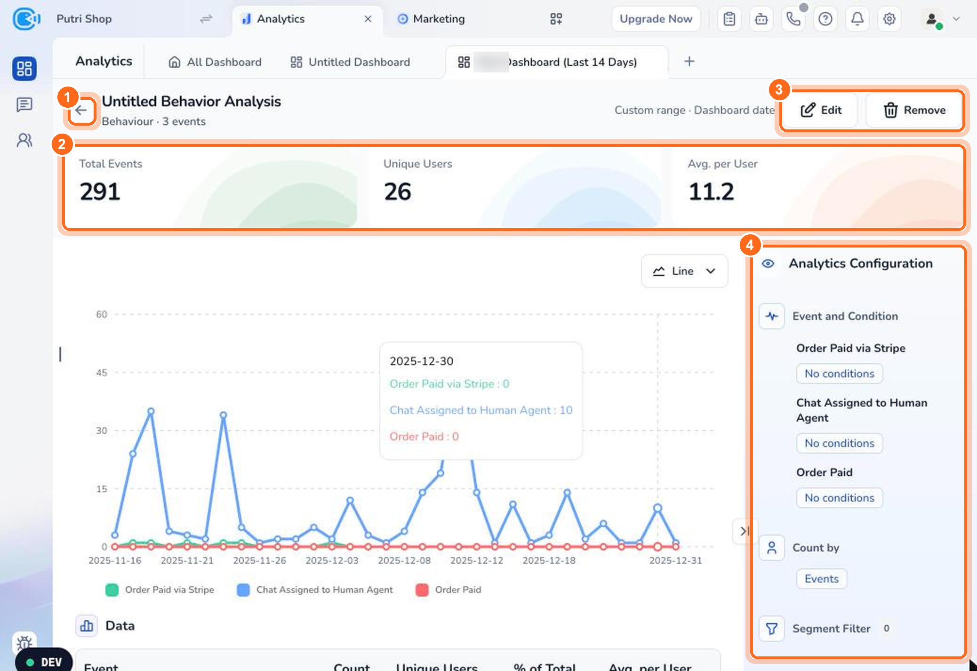
Task: Open the add-apps grid icon in top bar
Action: 556,19
